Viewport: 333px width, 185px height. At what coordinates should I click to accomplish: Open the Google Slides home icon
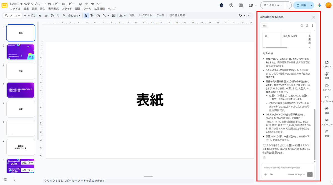point(5,6)
